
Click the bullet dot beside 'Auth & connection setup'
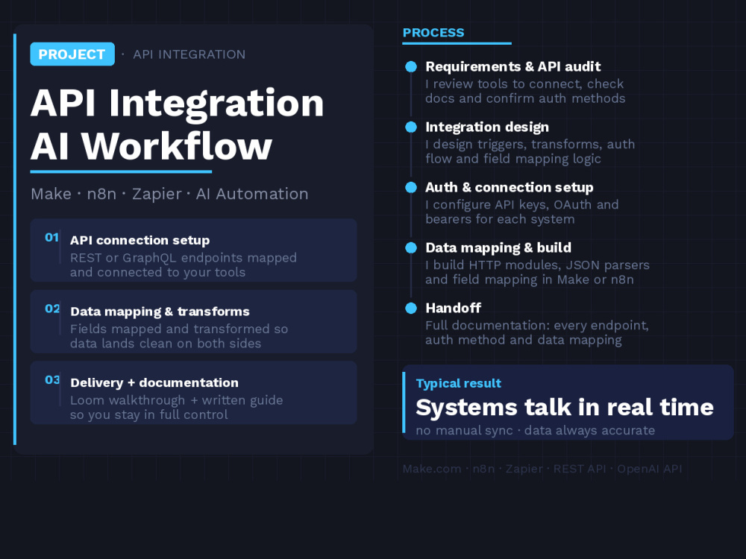click(411, 187)
